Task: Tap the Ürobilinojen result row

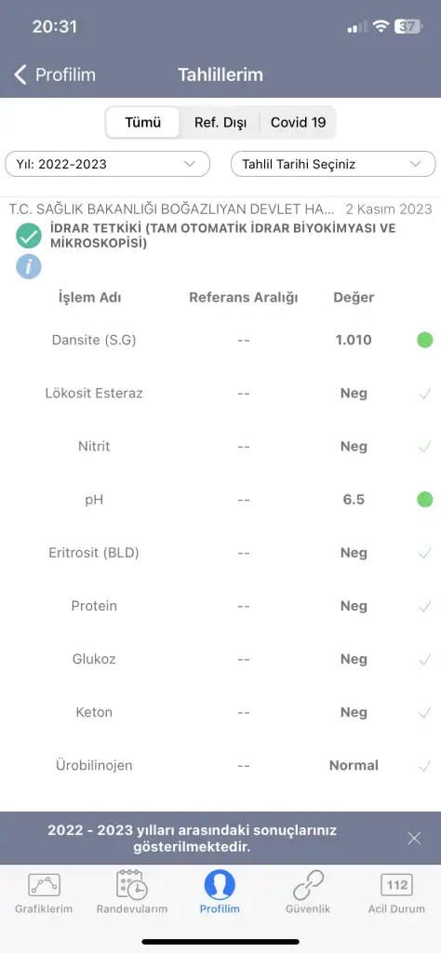Action: [x=220, y=765]
